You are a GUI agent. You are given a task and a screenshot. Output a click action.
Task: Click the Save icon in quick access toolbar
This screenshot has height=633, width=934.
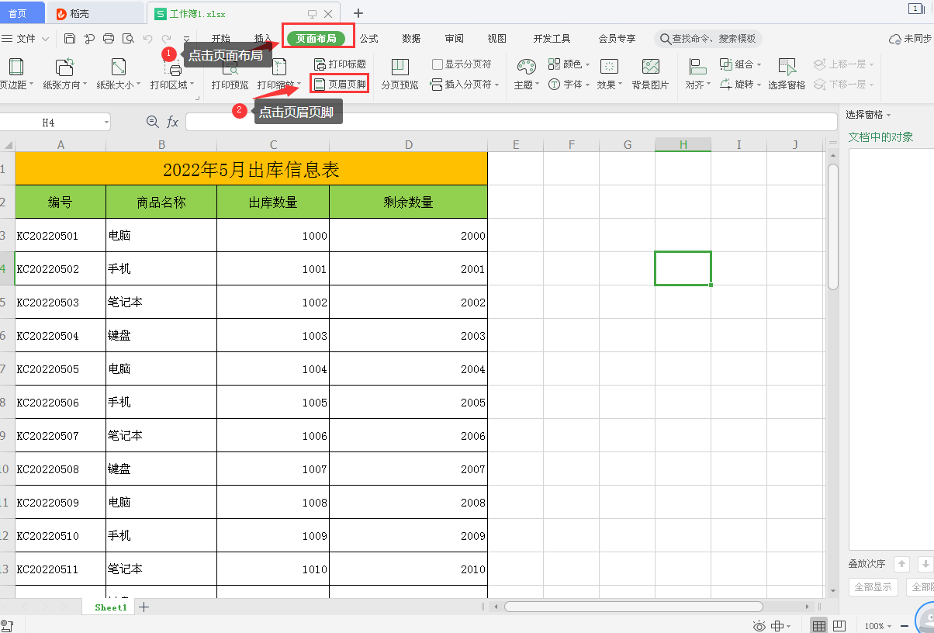[x=70, y=39]
